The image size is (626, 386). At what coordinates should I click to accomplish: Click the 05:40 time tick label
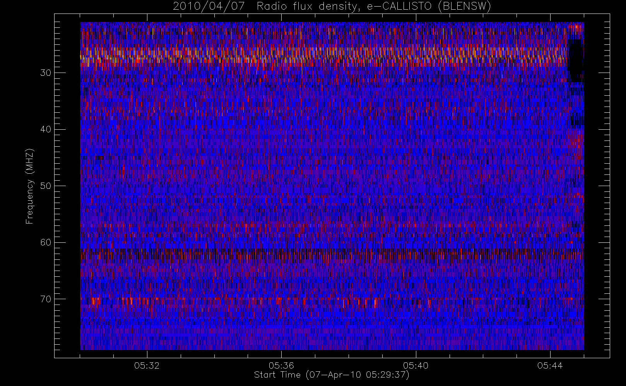(x=416, y=366)
